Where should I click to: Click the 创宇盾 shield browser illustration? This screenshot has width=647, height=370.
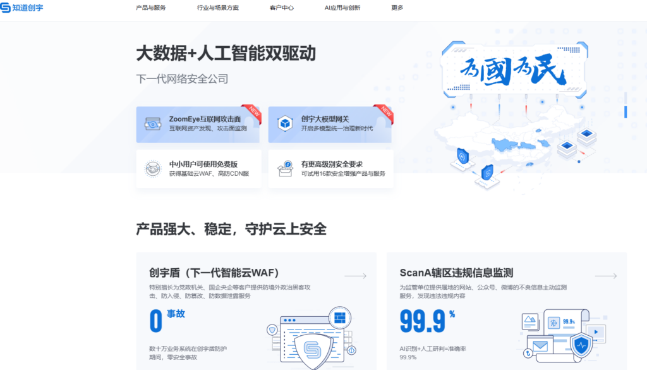tap(311, 338)
